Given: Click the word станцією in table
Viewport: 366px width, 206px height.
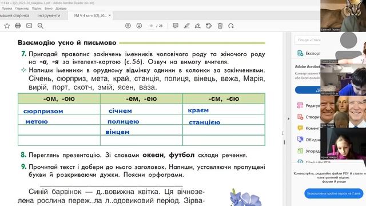Looking at the screenshot, I should [x=205, y=122].
